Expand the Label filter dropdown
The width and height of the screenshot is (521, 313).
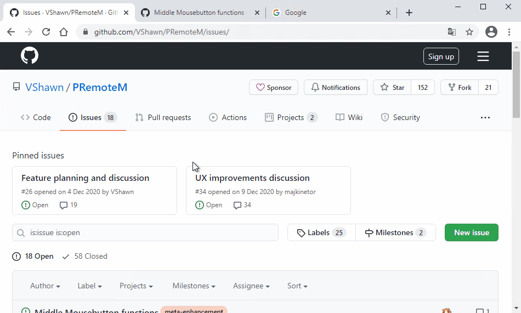(89, 286)
